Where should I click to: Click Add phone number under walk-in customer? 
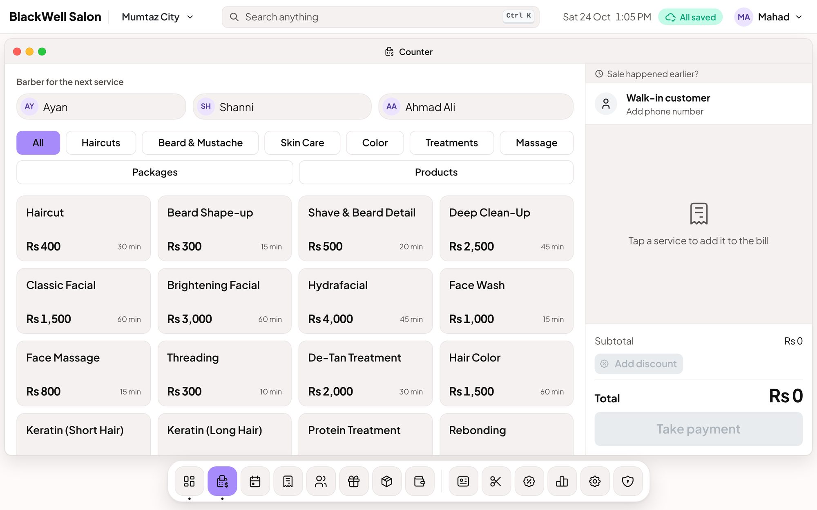(x=665, y=111)
